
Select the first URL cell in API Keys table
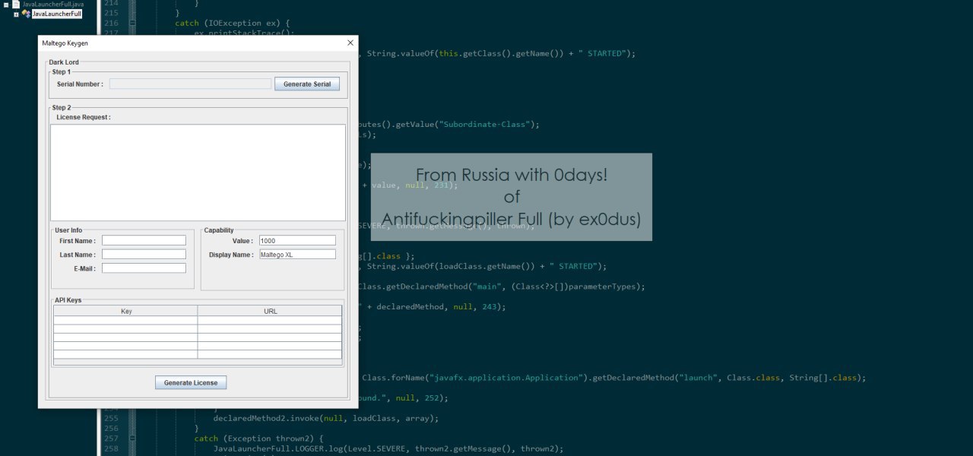[270, 320]
